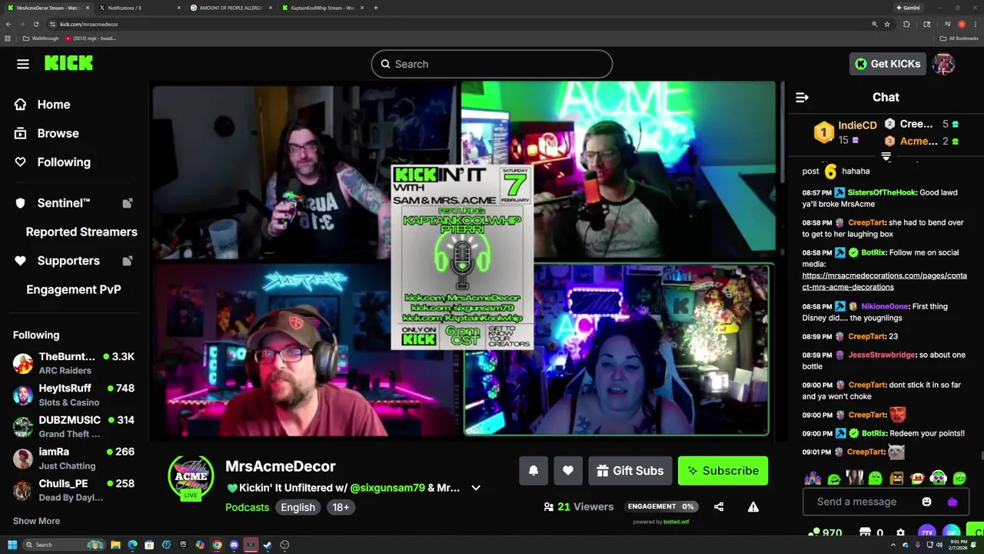Open the Sentinel™ link

click(x=64, y=203)
